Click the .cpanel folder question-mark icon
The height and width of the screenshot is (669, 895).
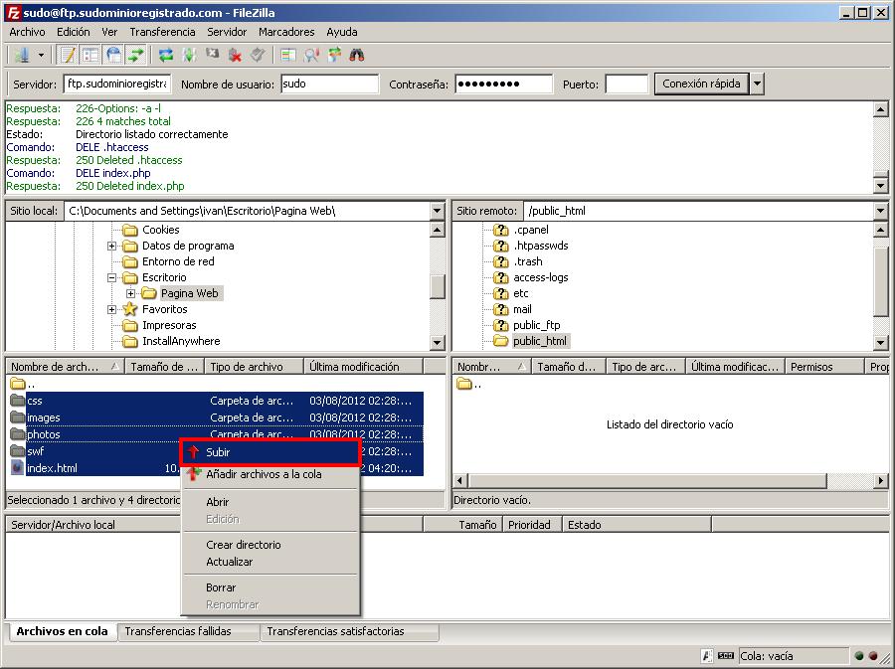500,230
